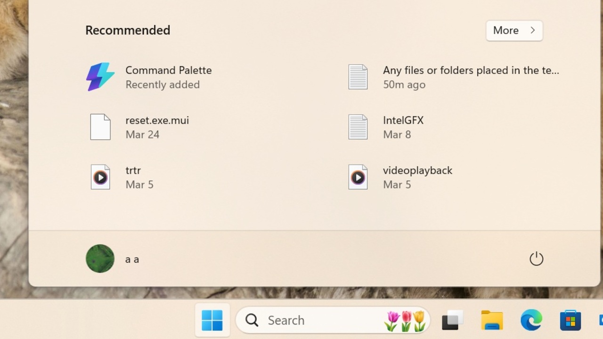Open the reset.exe.mui file
Viewport: 603px width, 339px height.
[x=157, y=127]
